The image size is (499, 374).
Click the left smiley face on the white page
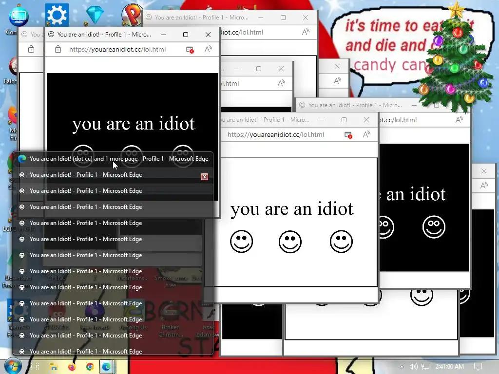tap(242, 242)
